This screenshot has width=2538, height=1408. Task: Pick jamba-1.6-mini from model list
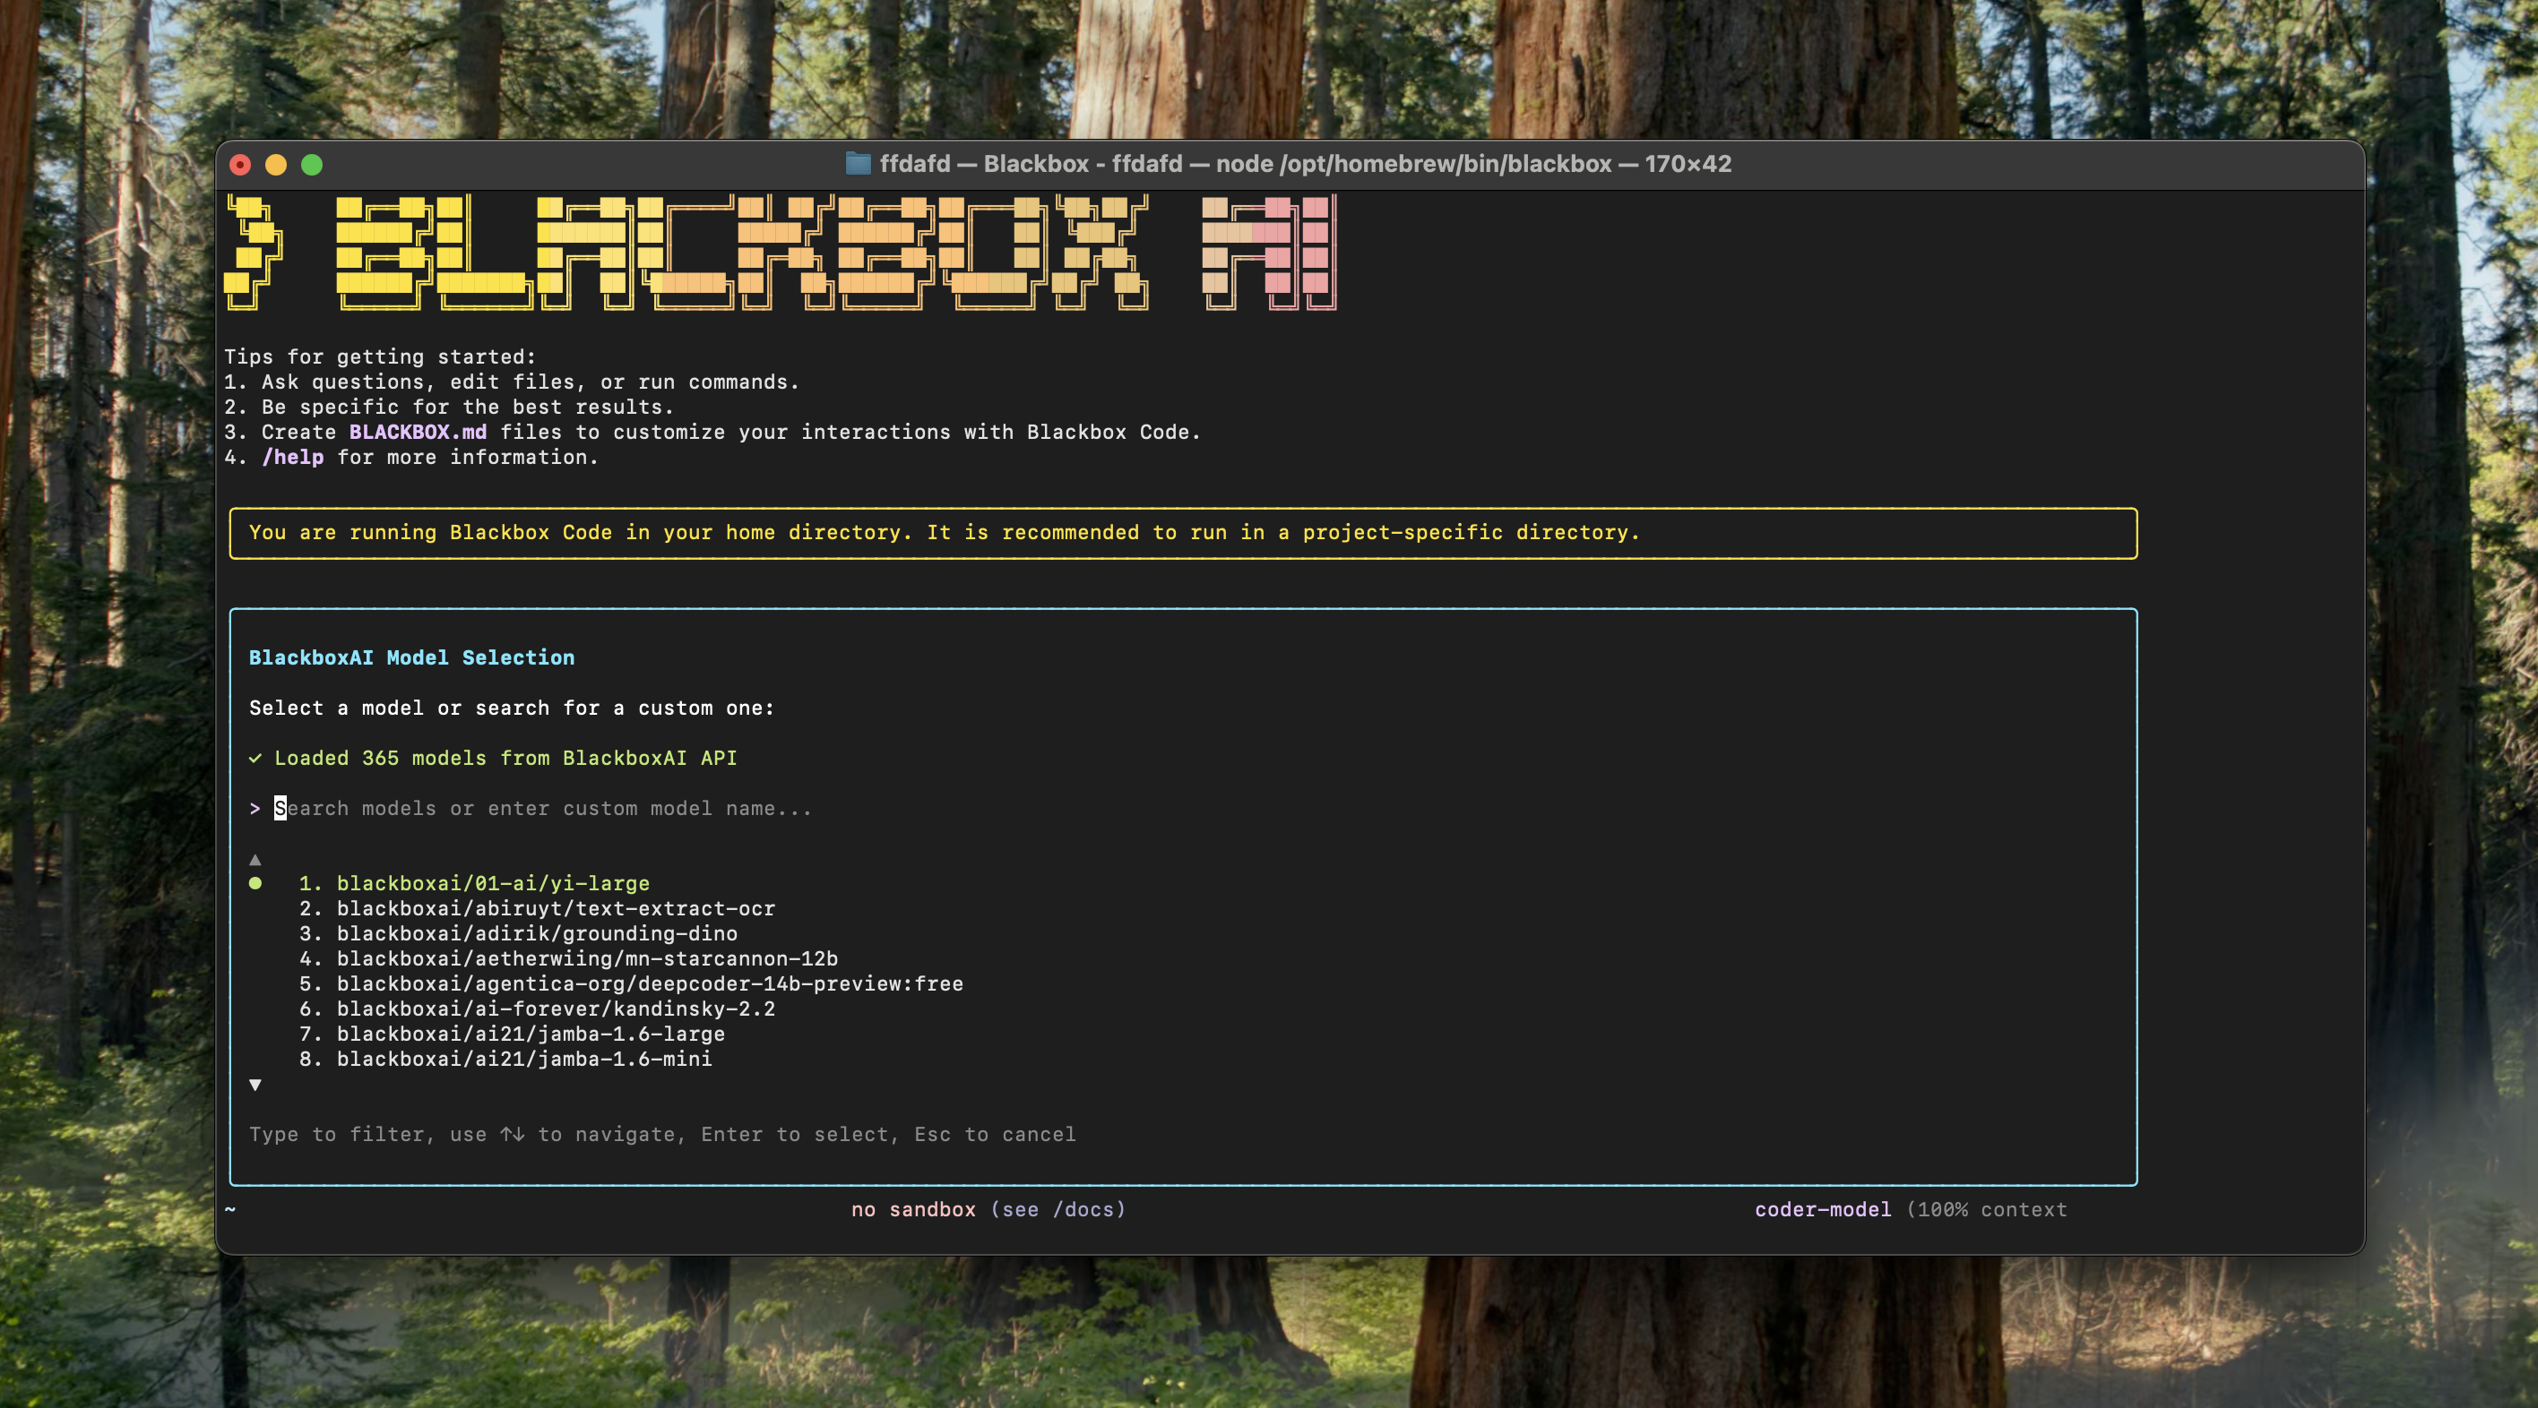(523, 1059)
